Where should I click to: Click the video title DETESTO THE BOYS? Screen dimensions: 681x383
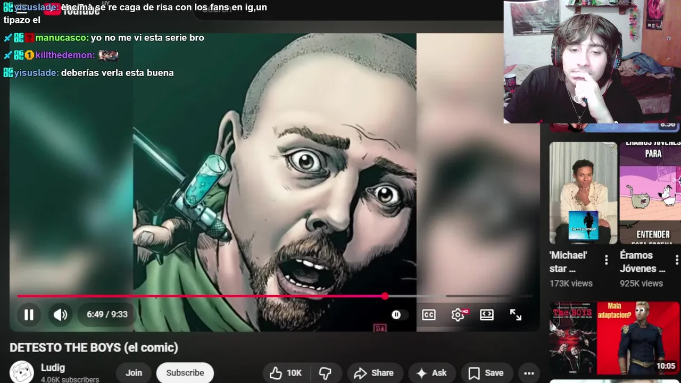tap(94, 348)
